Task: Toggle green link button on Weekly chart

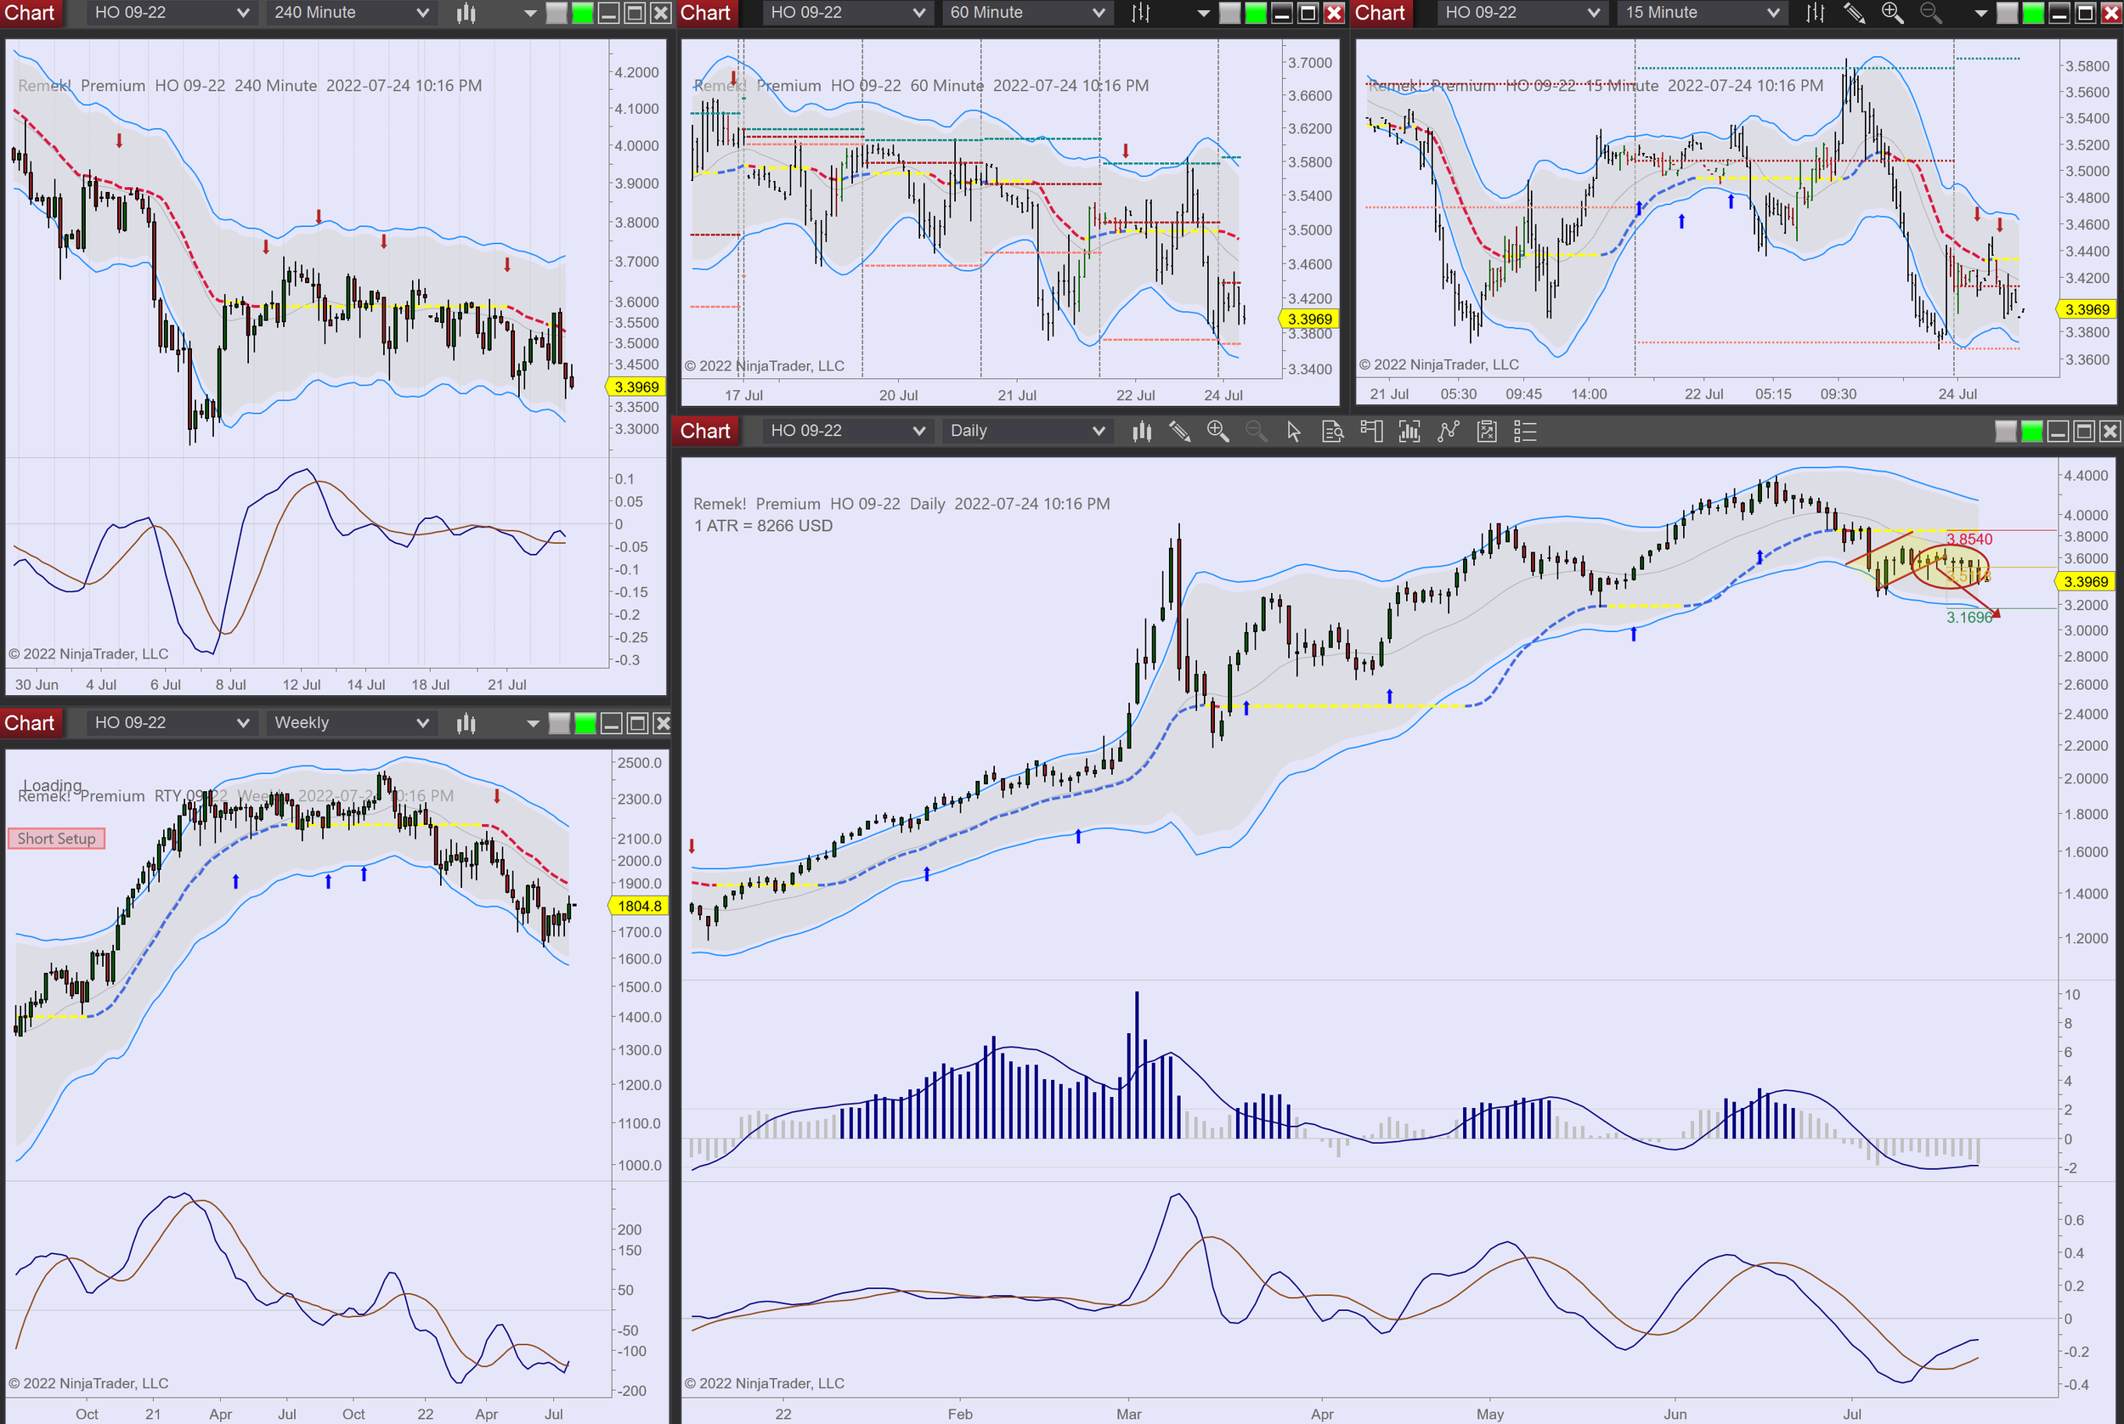Action: click(585, 723)
